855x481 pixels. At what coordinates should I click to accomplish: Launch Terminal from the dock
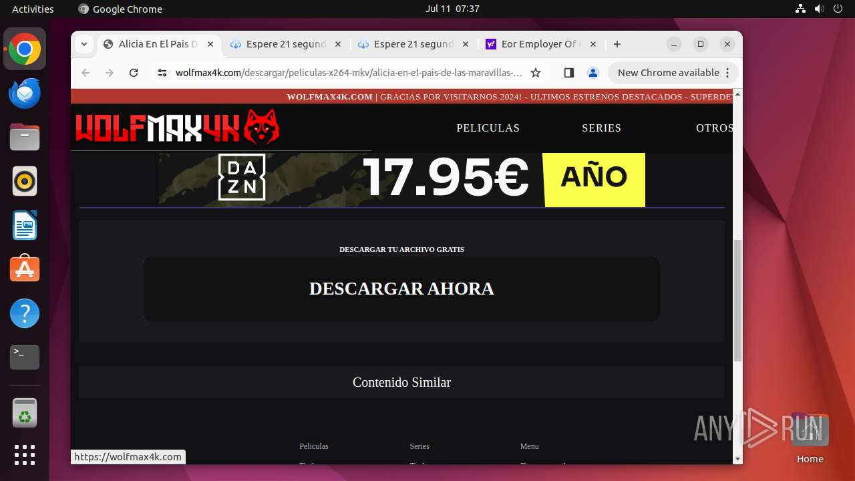(25, 357)
